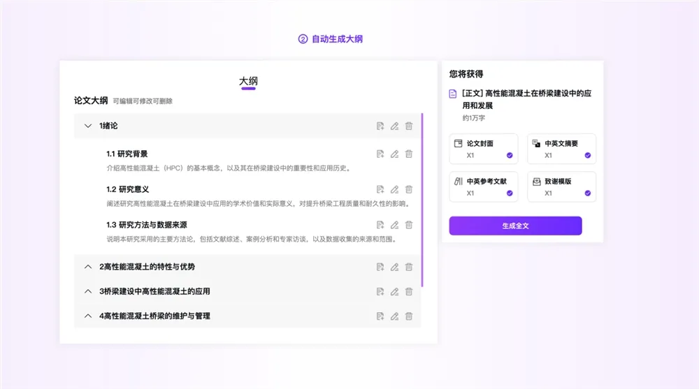Click the 中英参考文献 library icon
This screenshot has height=389, width=699.
tap(459, 182)
